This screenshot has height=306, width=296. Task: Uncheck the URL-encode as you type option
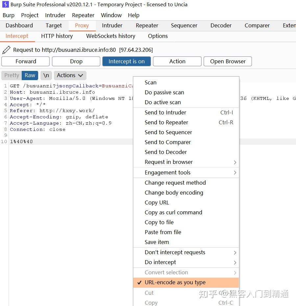(x=175, y=282)
